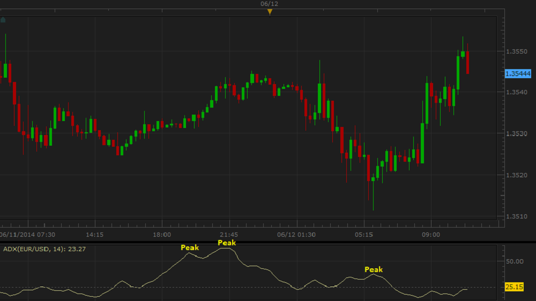Click the 06/12 01:30 time axis label
This screenshot has width=536, height=301.
296,235
